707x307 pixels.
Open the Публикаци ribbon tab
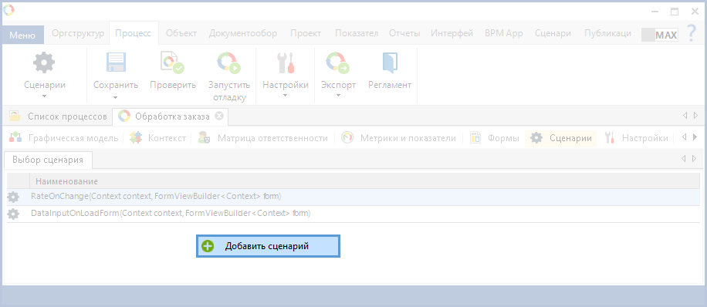click(607, 33)
